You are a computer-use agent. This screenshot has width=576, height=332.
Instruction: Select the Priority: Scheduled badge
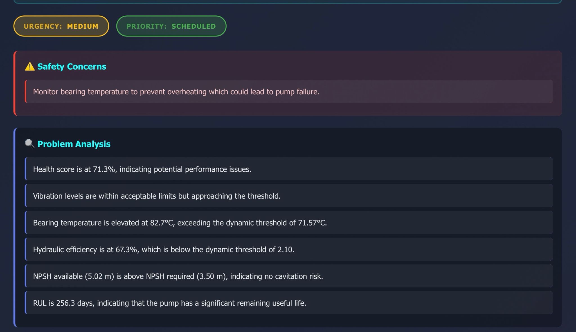[x=171, y=26]
